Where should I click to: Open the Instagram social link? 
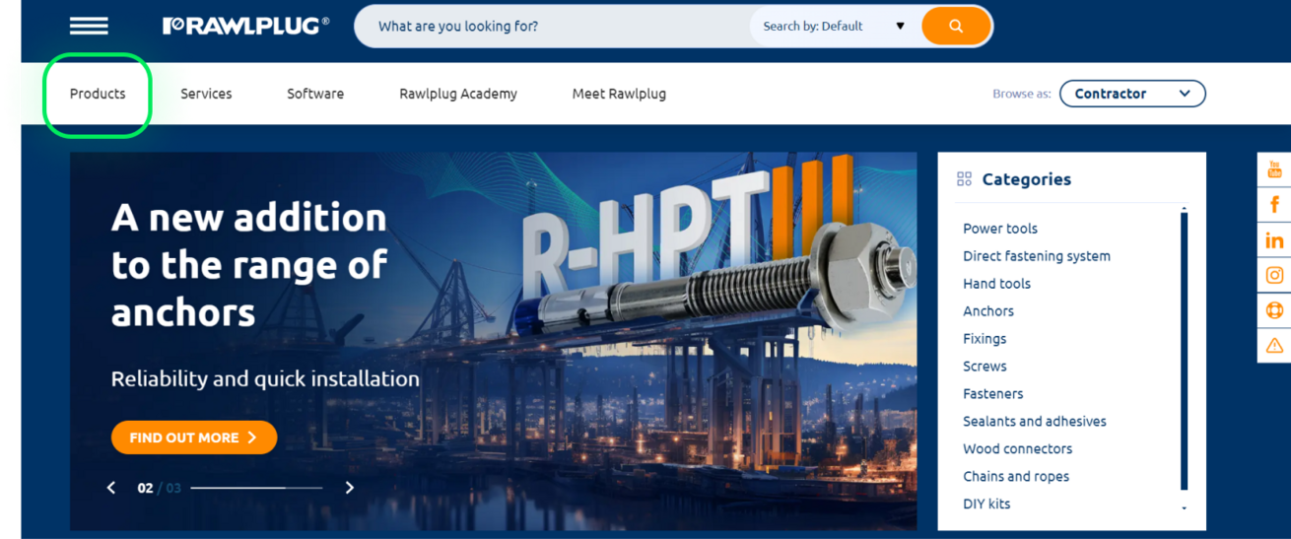pos(1274,276)
